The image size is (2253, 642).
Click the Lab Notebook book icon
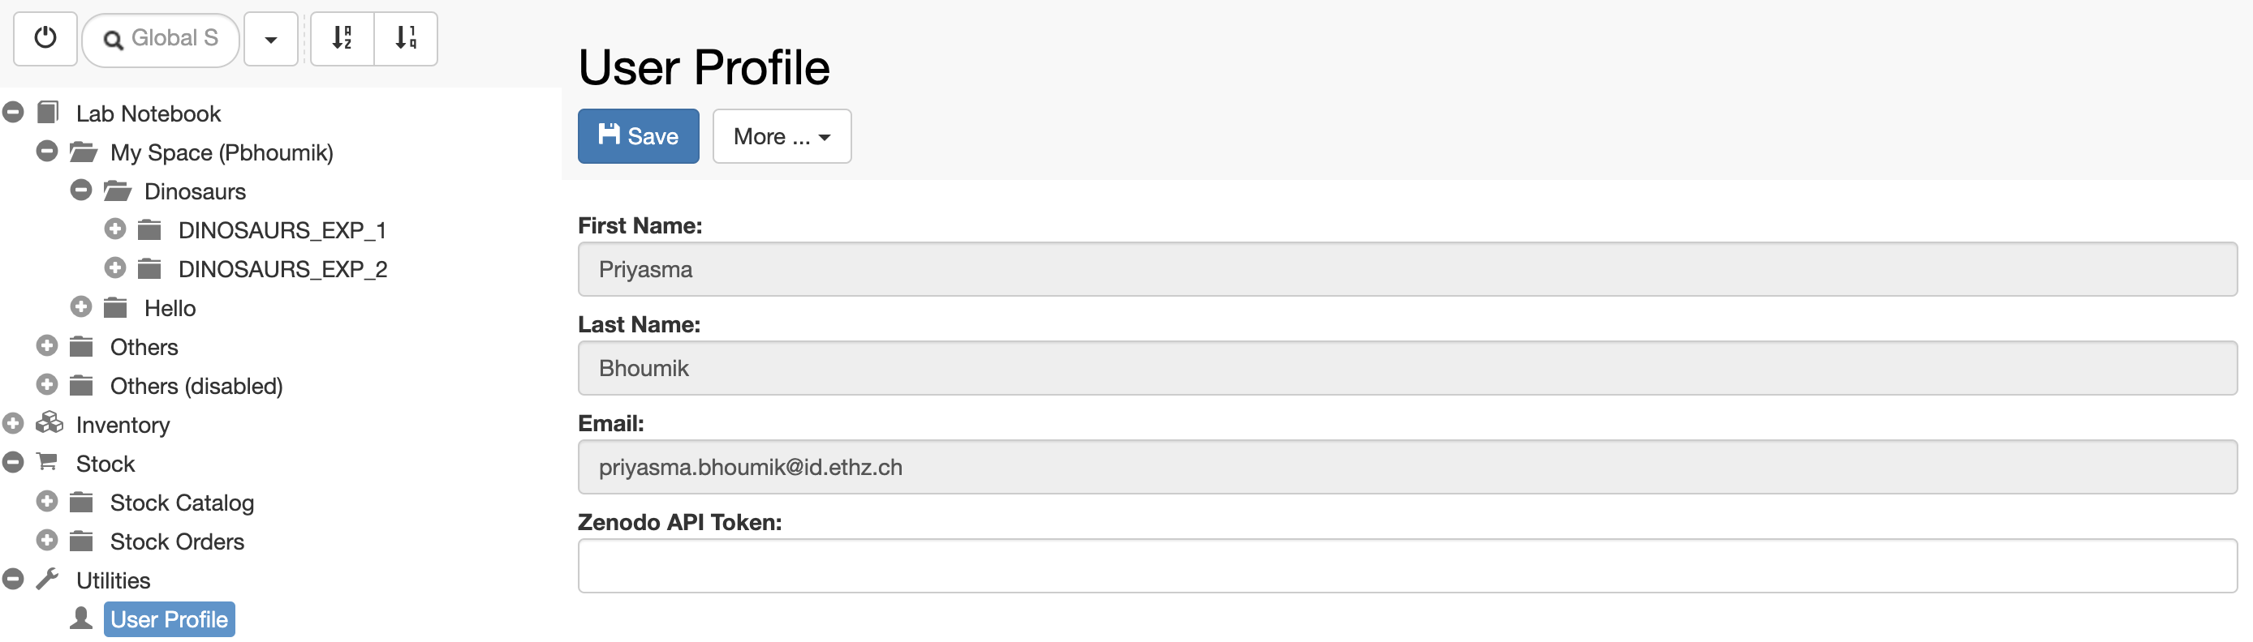coord(48,113)
